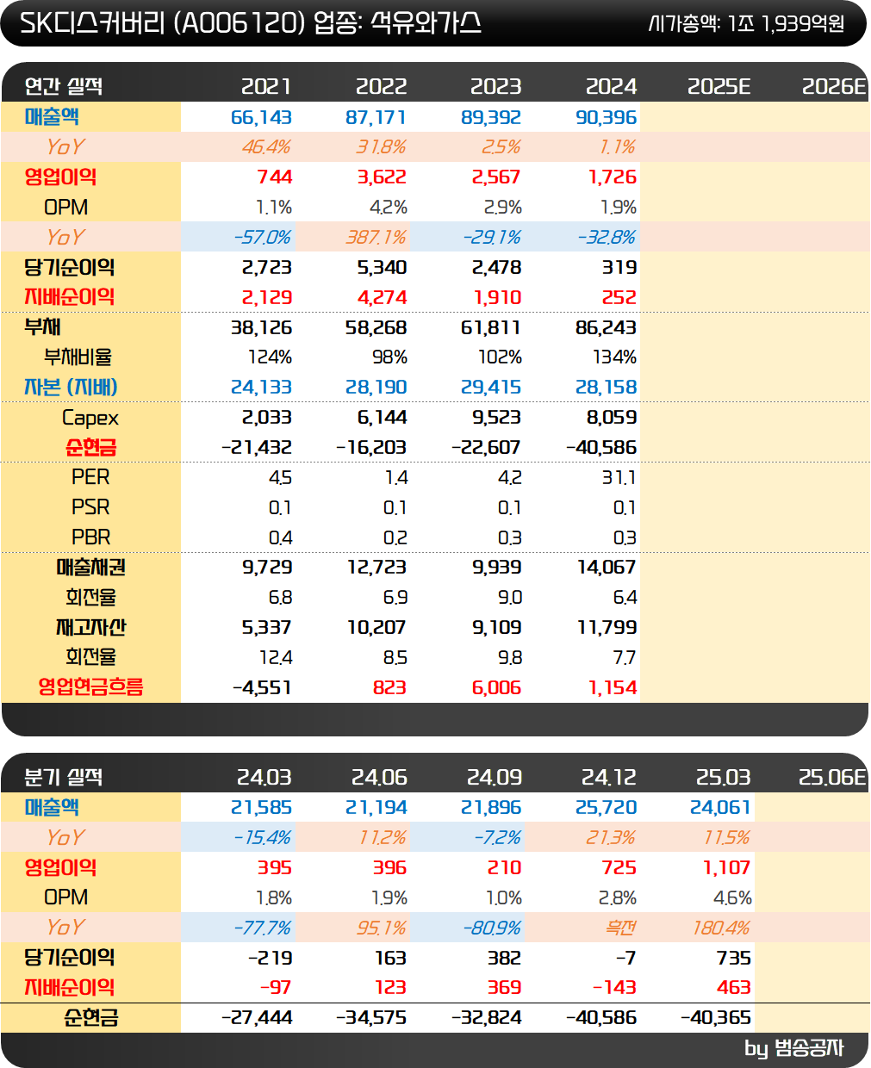Click the 2025E annual column header

[719, 86]
